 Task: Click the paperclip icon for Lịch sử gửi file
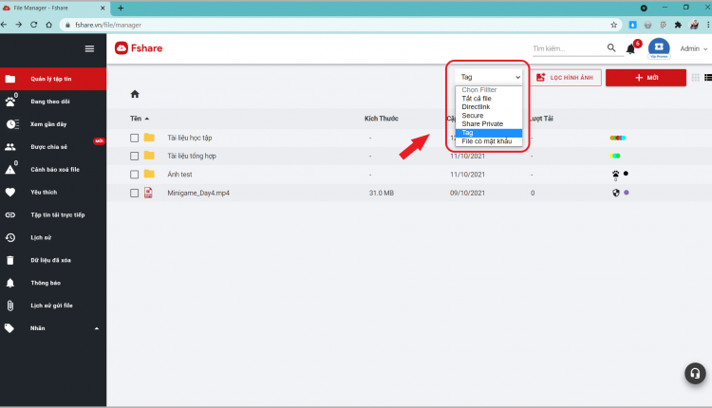(x=10, y=306)
